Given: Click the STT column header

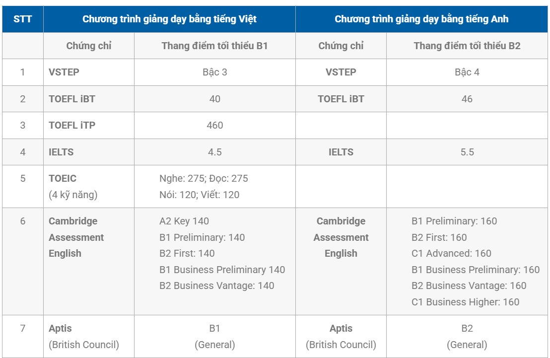Looking at the screenshot, I should click(x=23, y=19).
